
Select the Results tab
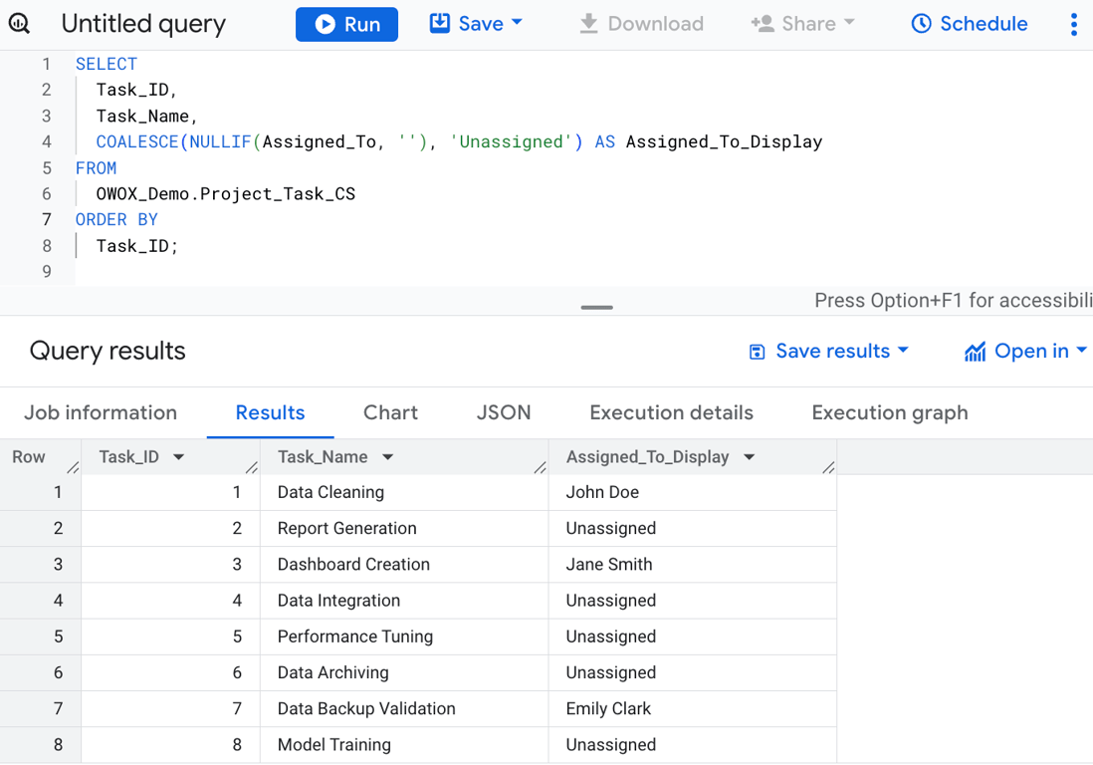pos(271,412)
